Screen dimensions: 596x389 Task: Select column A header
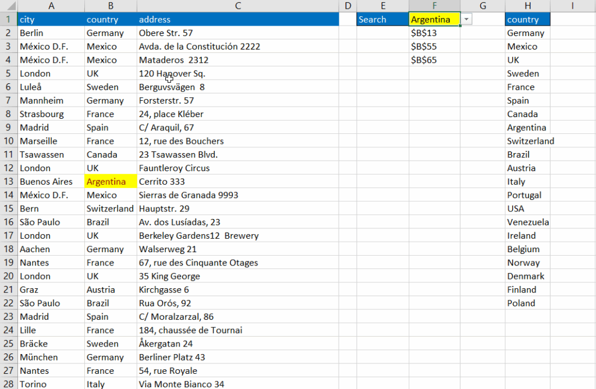51,6
